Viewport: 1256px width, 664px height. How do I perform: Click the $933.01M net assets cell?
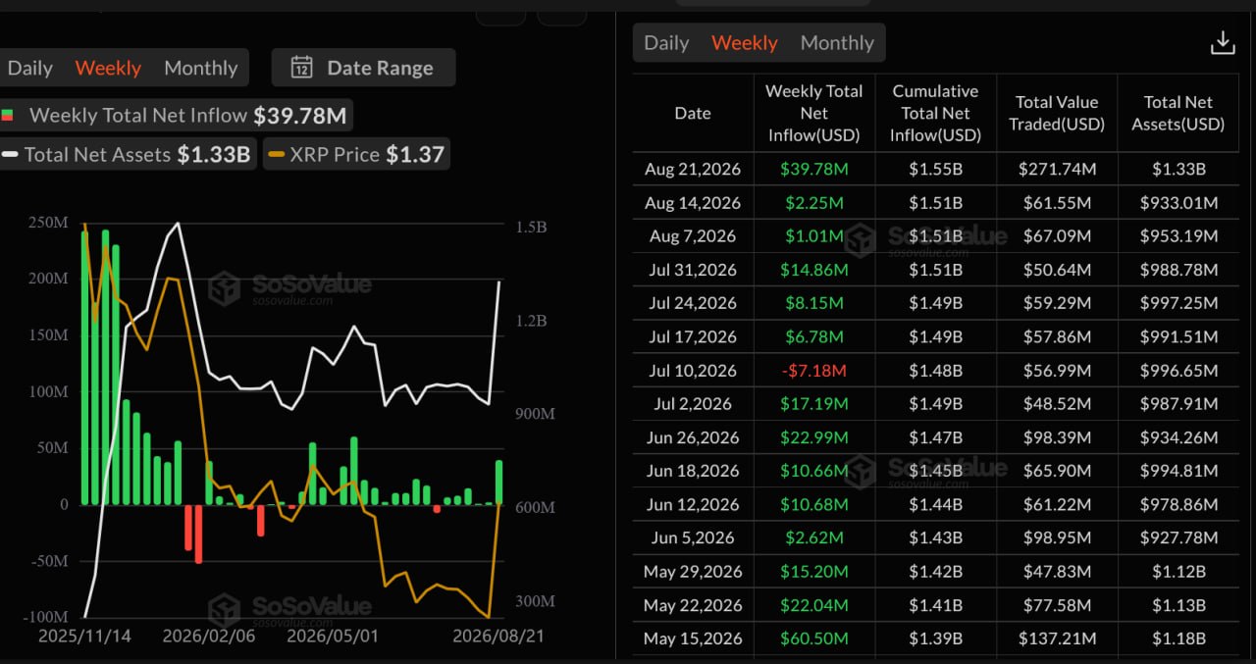coord(1178,203)
